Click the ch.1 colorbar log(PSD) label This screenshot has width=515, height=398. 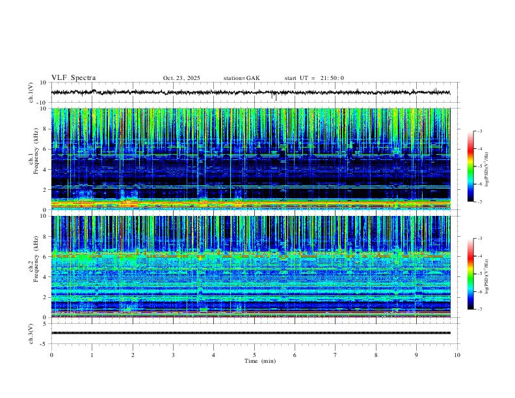tap(486, 170)
